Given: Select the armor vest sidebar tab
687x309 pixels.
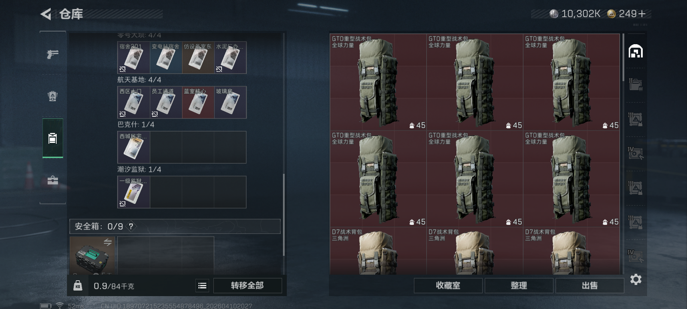Looking at the screenshot, I should (52, 96).
